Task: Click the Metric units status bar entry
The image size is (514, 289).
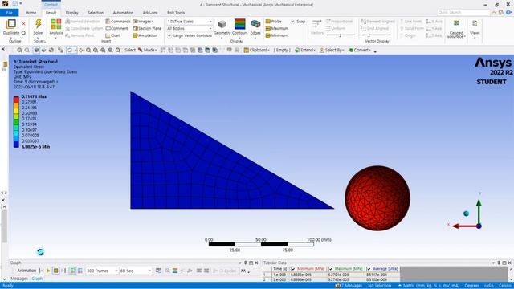Action: [x=429, y=286]
